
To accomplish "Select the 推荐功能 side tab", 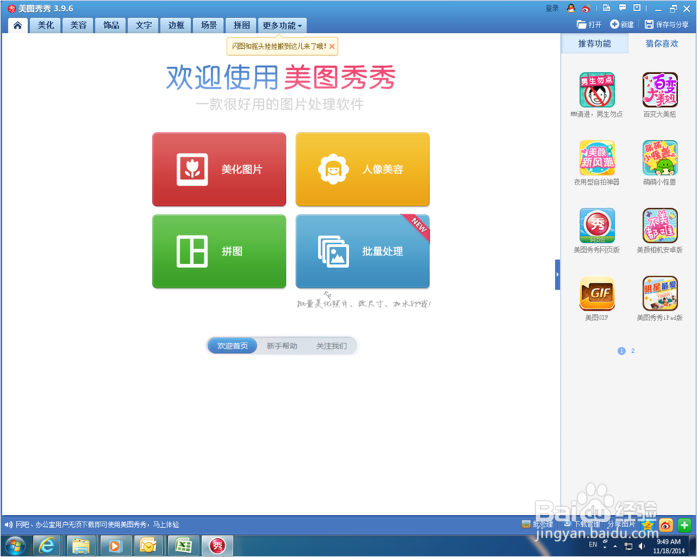I will tap(595, 44).
